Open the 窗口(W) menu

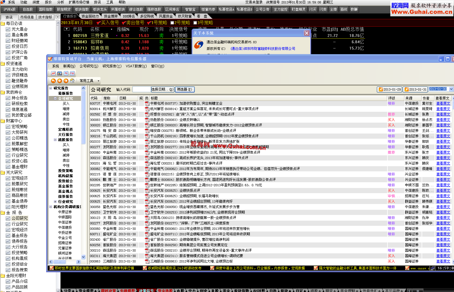(157, 66)
